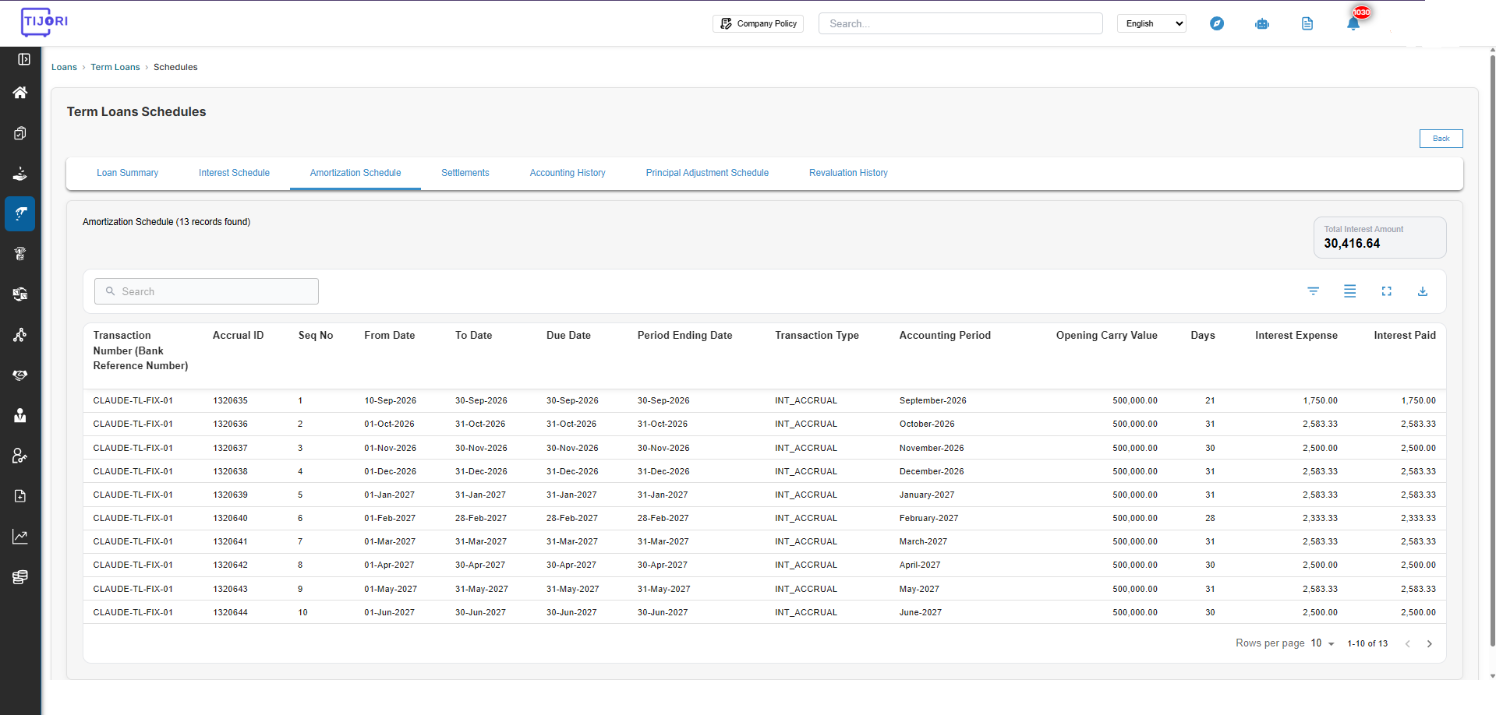Open Company Policy button
Image resolution: width=1496 pixels, height=715 pixels.
(x=758, y=23)
